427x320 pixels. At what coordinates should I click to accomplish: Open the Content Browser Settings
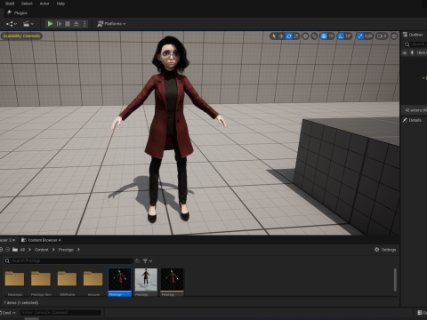tap(385, 250)
